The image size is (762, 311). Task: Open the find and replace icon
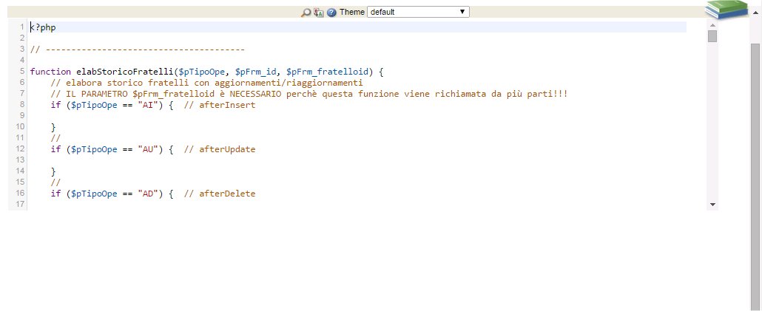point(318,13)
